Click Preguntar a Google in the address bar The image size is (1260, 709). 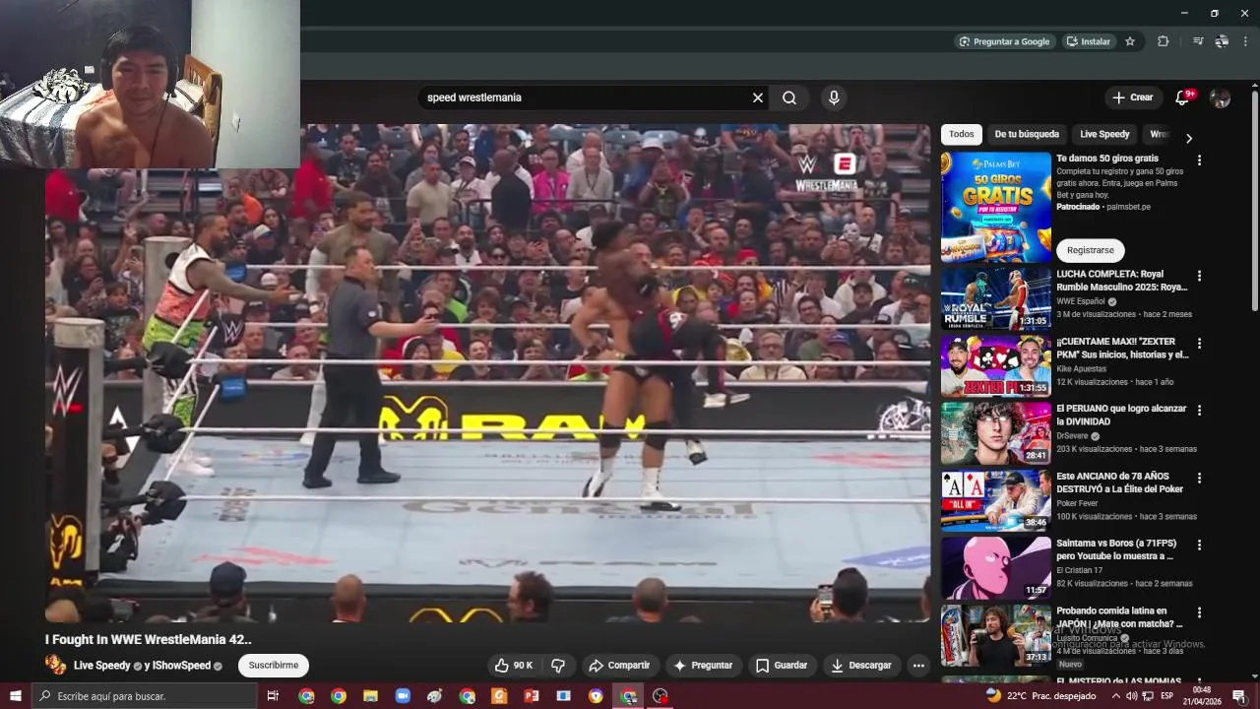pos(1004,41)
